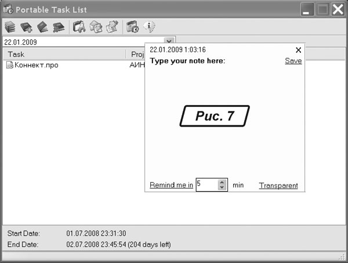Toggle the Transparent option on the note
348x263 pixels.
[x=278, y=186]
